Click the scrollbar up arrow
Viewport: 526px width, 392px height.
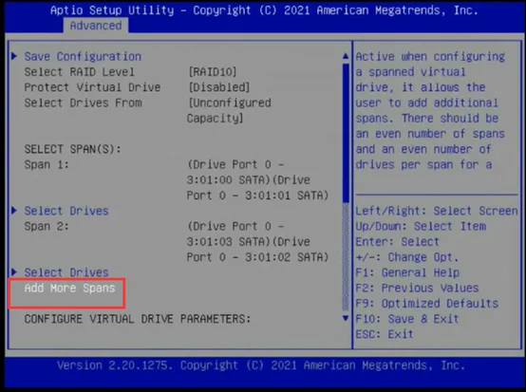[x=346, y=56]
